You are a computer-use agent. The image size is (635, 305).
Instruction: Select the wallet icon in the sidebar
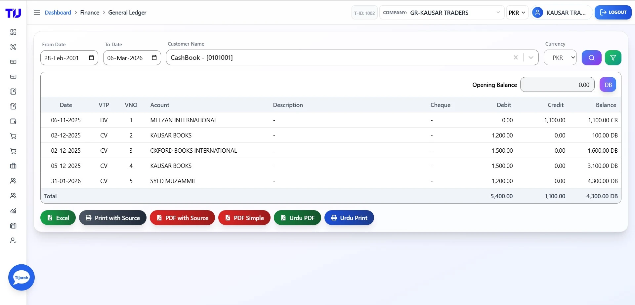[x=13, y=121]
